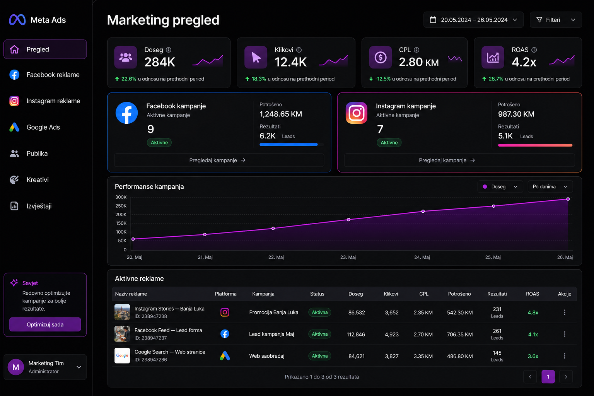Click the Instagram pink results progress bar
Viewport: 594px width, 396px height.
(535, 145)
